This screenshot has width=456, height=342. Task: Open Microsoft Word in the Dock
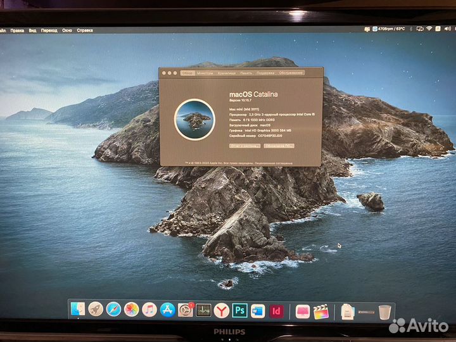click(258, 311)
